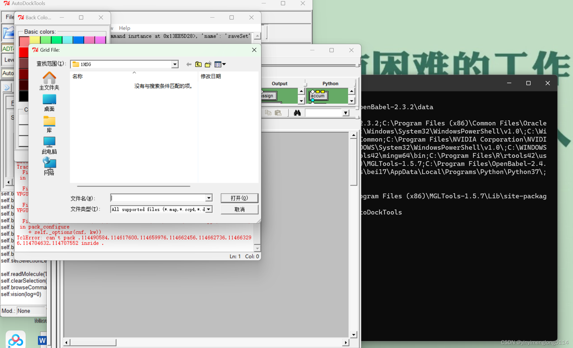The height and width of the screenshot is (348, 573).
Task: Click the binoculars search icon
Action: click(297, 113)
